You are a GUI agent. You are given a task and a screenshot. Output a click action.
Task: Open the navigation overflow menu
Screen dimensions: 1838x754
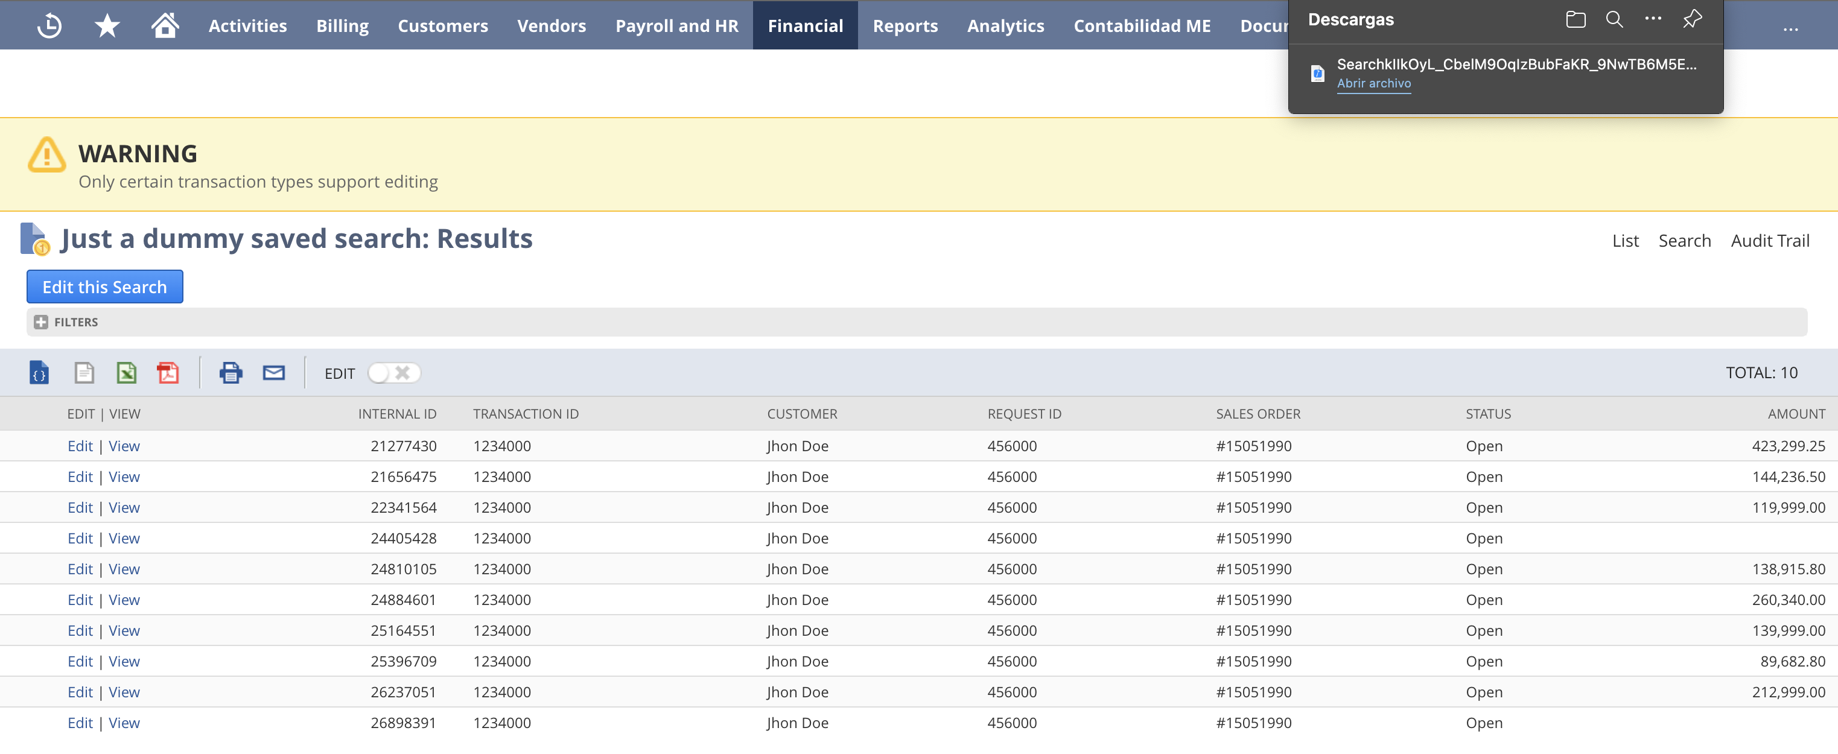[x=1792, y=28]
